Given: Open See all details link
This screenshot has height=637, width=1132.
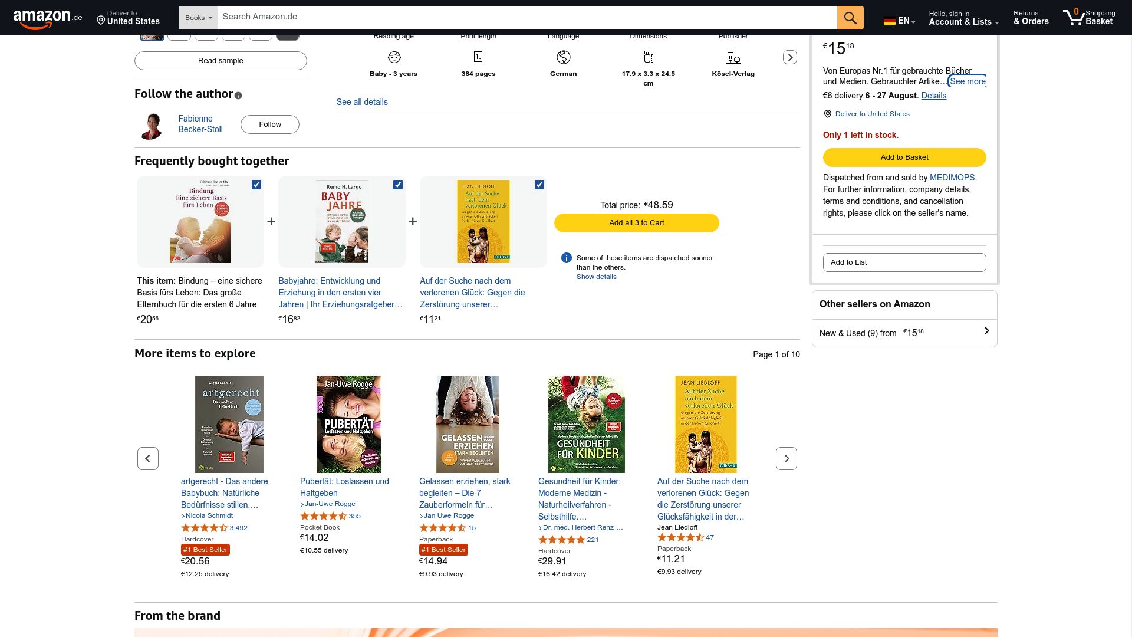Looking at the screenshot, I should pos(362,102).
